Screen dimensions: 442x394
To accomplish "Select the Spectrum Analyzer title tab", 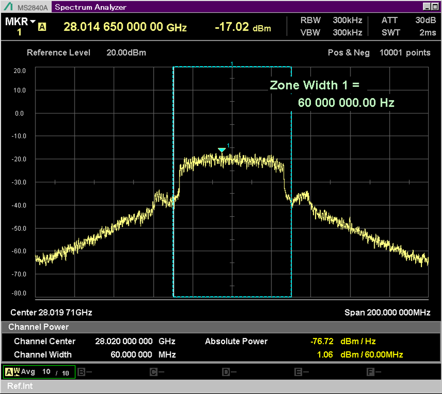I will click(x=90, y=7).
